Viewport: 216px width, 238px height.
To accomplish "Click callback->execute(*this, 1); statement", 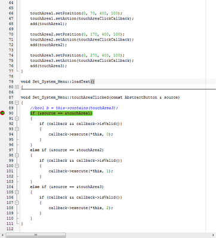I will (x=81, y=171).
